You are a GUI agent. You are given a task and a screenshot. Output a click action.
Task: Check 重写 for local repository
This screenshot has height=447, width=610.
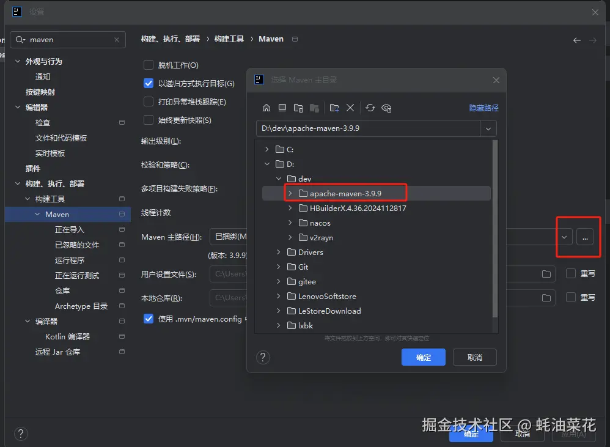pos(571,297)
